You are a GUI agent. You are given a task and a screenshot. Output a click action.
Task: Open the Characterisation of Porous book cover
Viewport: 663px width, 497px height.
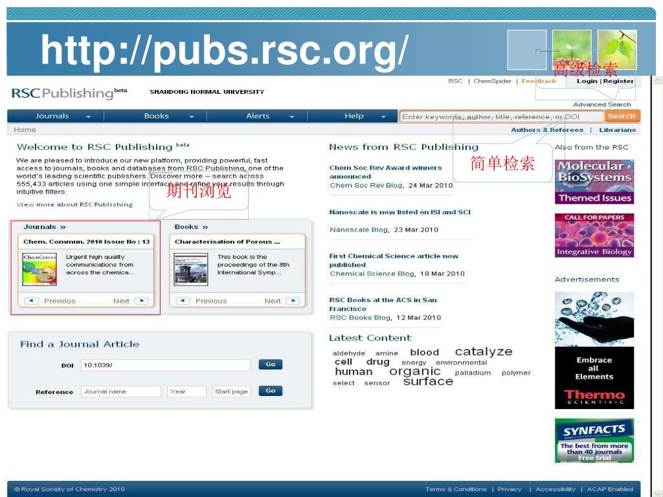coord(191,270)
